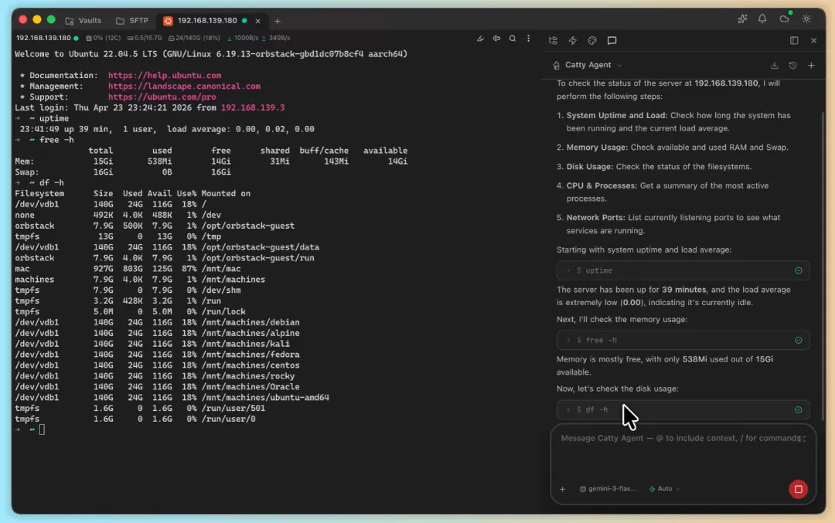Open the gemini-3-flash model selector
This screenshot has height=523, width=835.
[608, 489]
